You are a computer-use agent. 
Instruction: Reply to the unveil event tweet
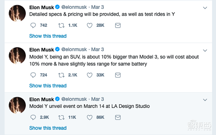coord(33,117)
